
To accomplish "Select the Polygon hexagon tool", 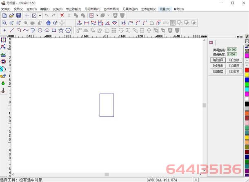I will tap(67, 30).
